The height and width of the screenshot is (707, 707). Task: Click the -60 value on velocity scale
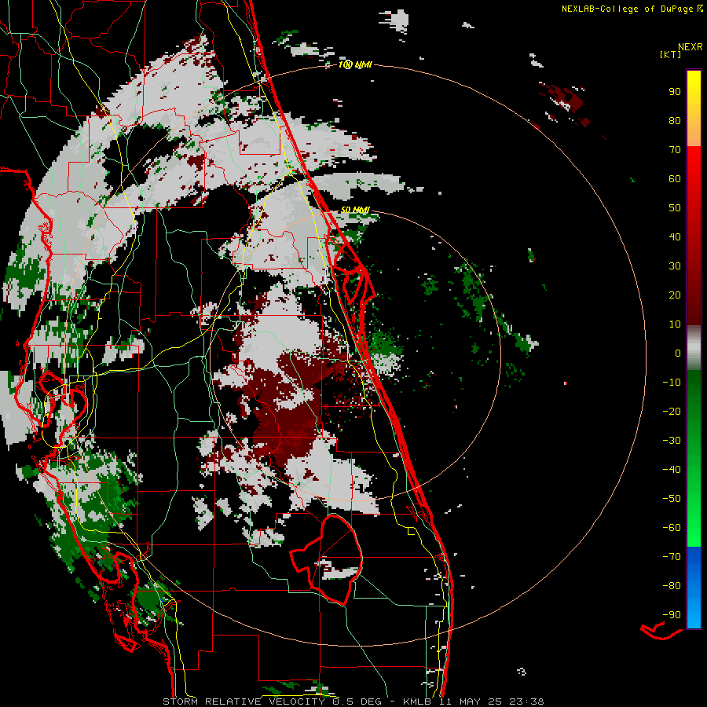pos(672,528)
